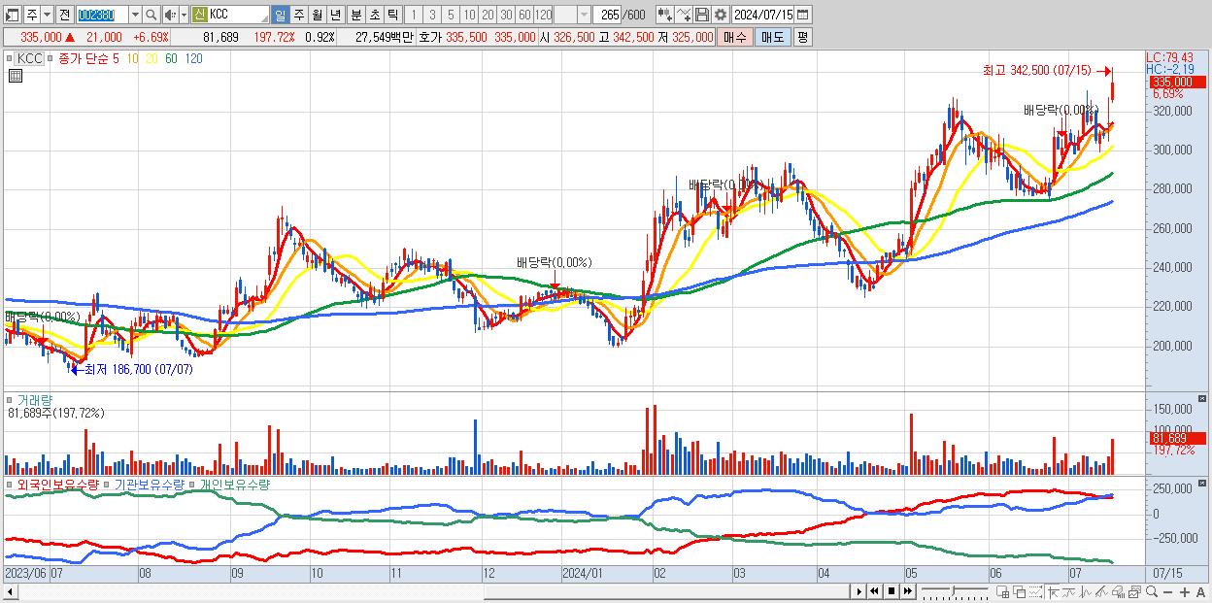
Task: Click the chart zoom slider handle
Action: point(953,591)
